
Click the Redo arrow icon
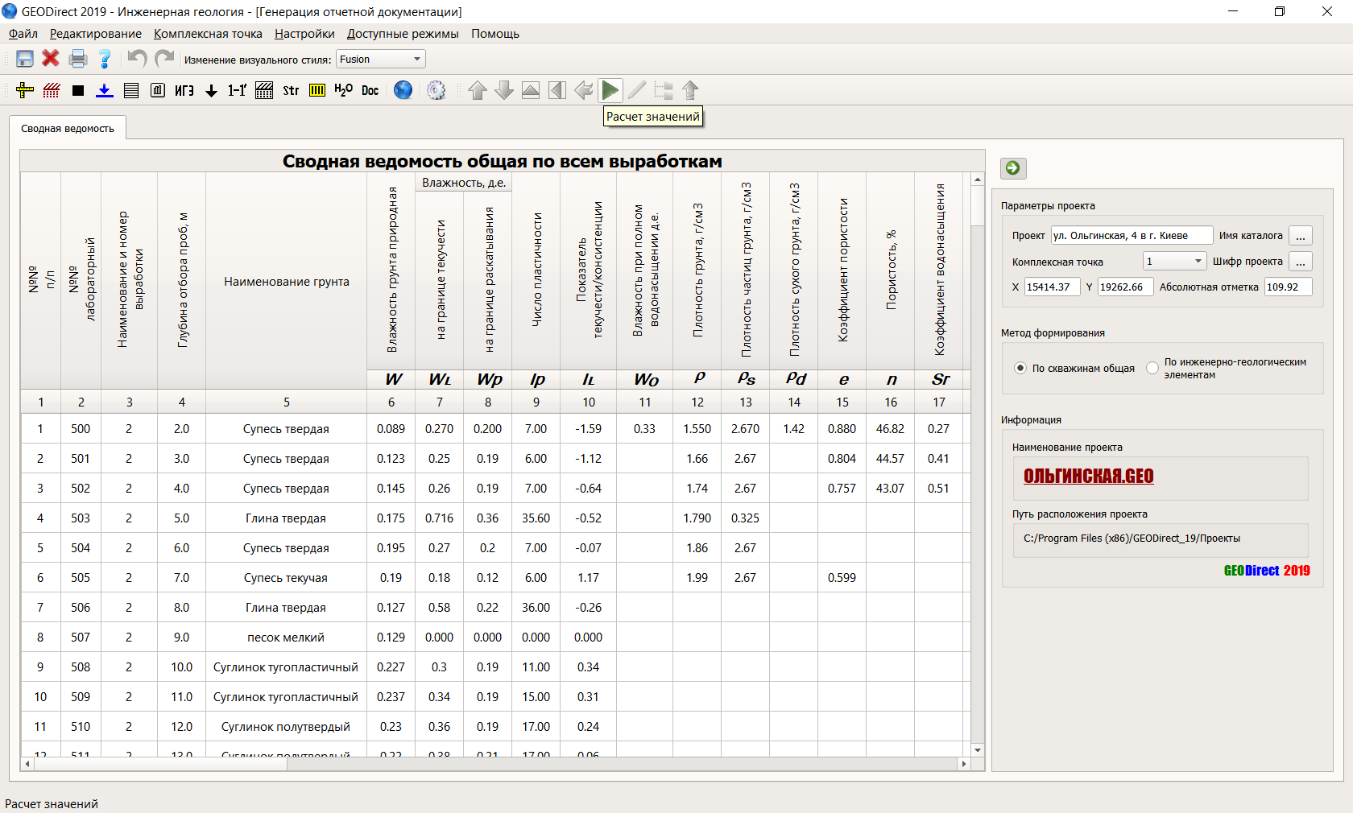click(x=164, y=59)
